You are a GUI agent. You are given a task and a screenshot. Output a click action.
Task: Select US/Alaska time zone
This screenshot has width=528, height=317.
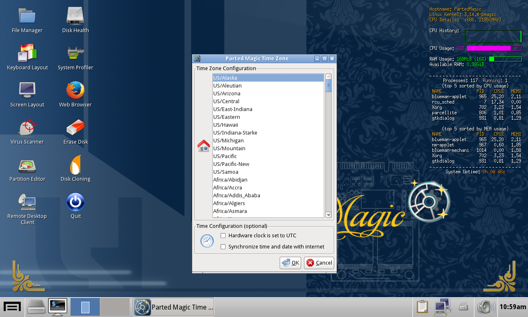268,78
